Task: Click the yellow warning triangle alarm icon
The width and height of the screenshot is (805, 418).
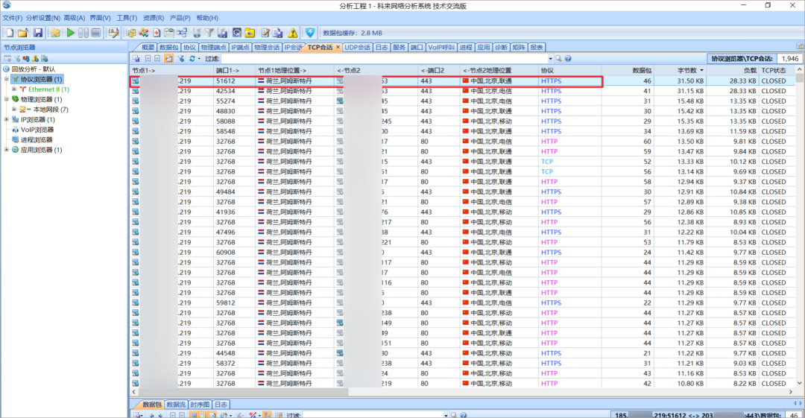Action: pyautogui.click(x=292, y=33)
